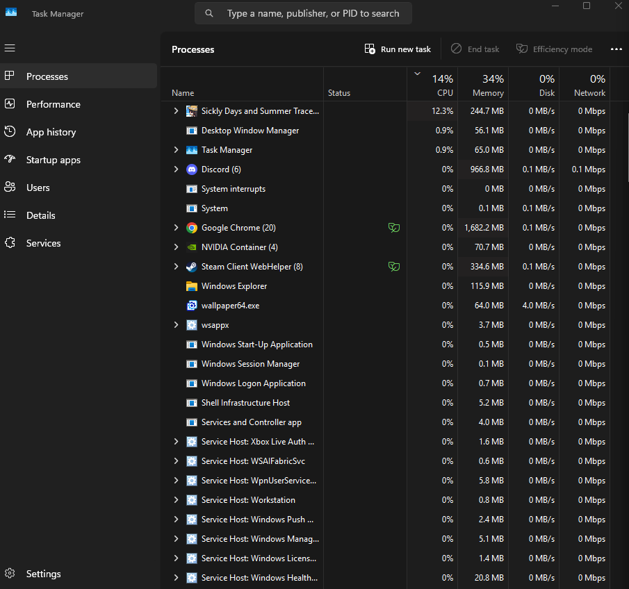
Task: Expand the Task Manager process row
Action: [176, 150]
